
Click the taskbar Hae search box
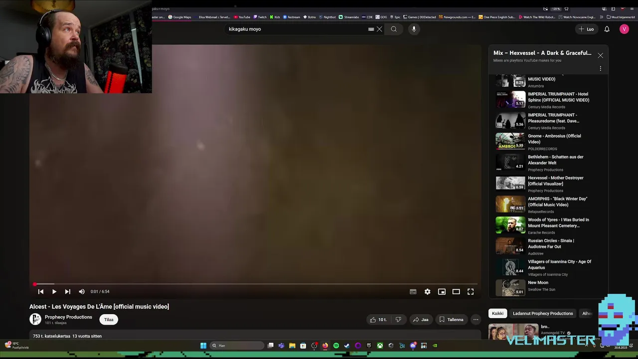(237, 346)
